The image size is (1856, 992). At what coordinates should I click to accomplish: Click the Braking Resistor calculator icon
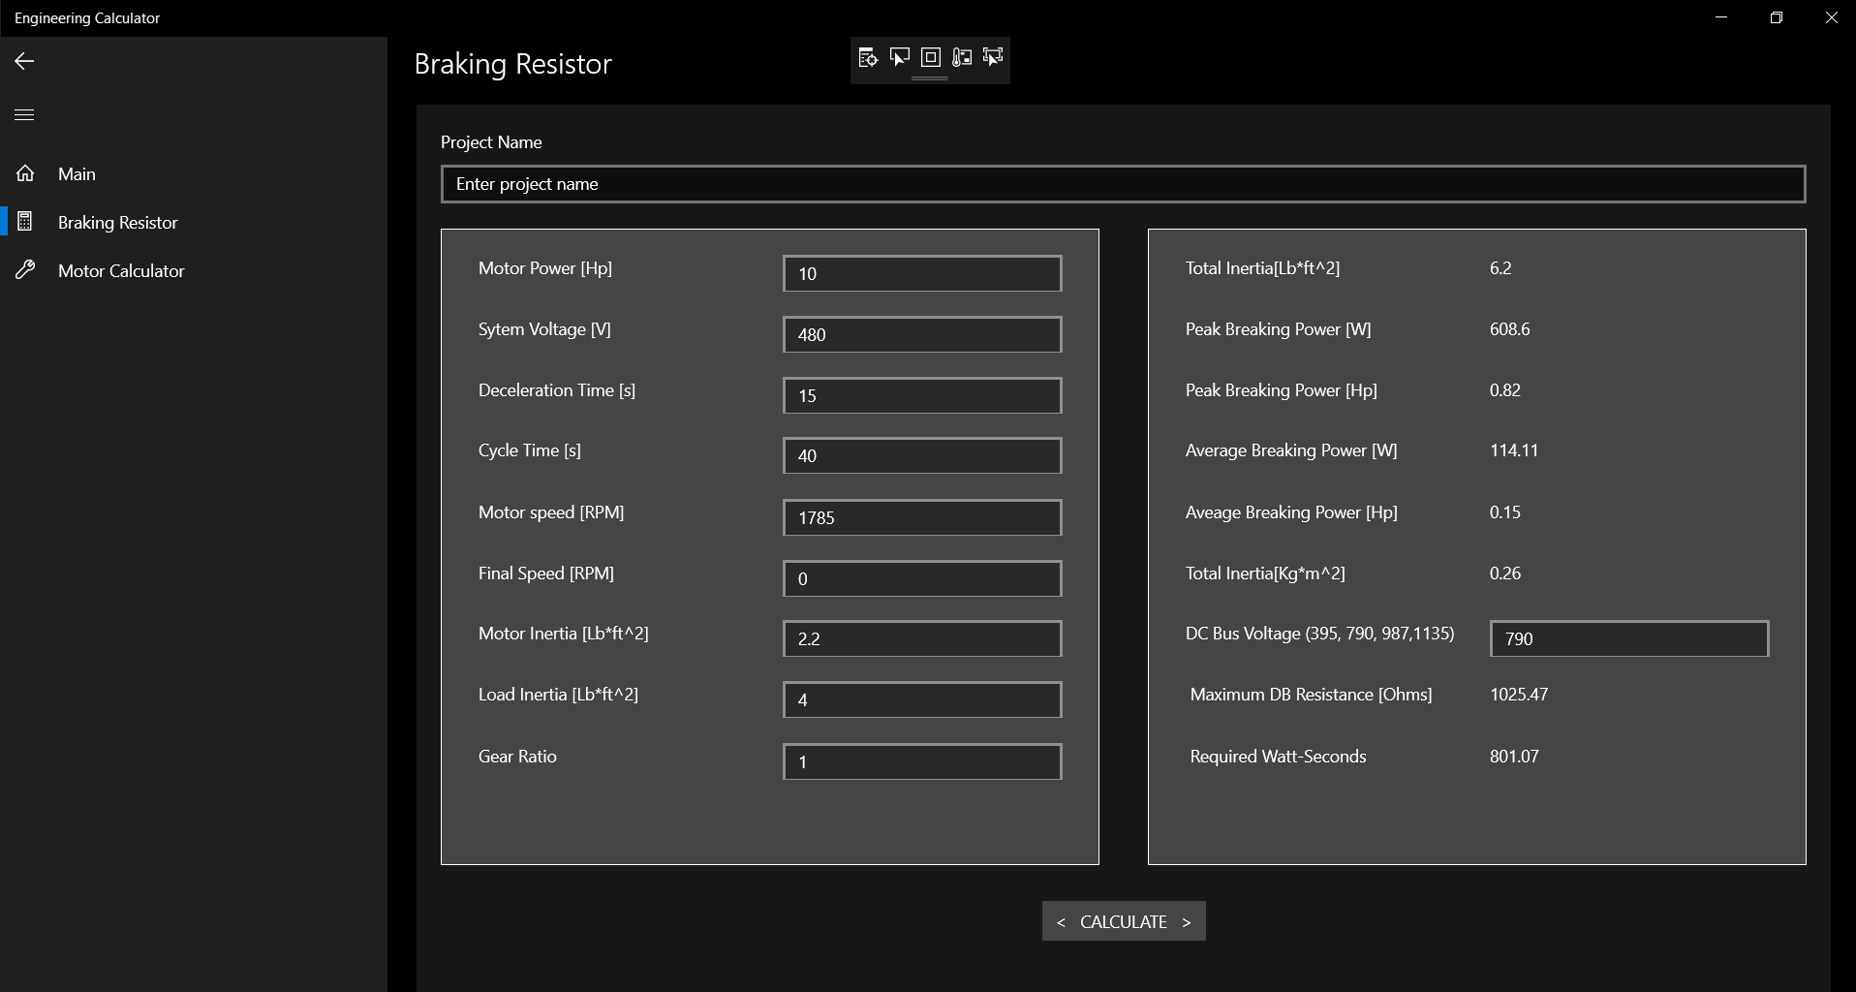tap(25, 222)
